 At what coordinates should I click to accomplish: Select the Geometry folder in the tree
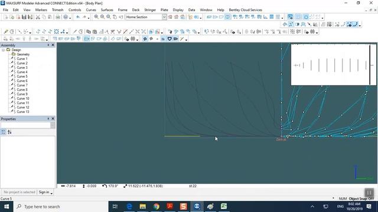(23, 54)
